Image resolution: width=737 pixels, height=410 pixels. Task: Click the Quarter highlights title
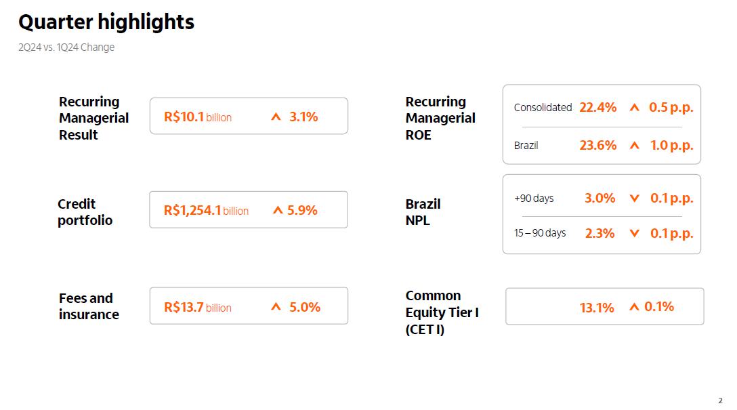point(106,22)
